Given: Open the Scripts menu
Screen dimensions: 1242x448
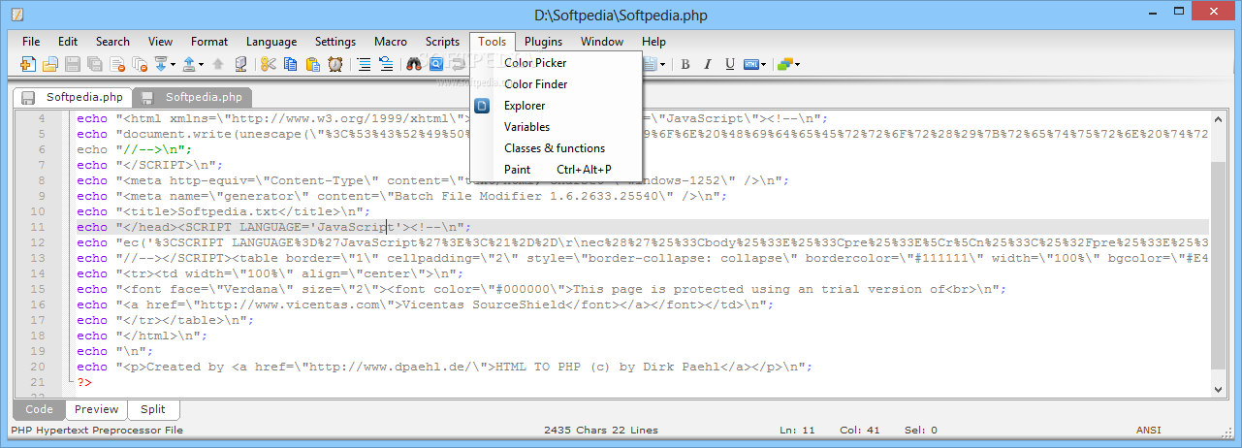Looking at the screenshot, I should [x=442, y=42].
